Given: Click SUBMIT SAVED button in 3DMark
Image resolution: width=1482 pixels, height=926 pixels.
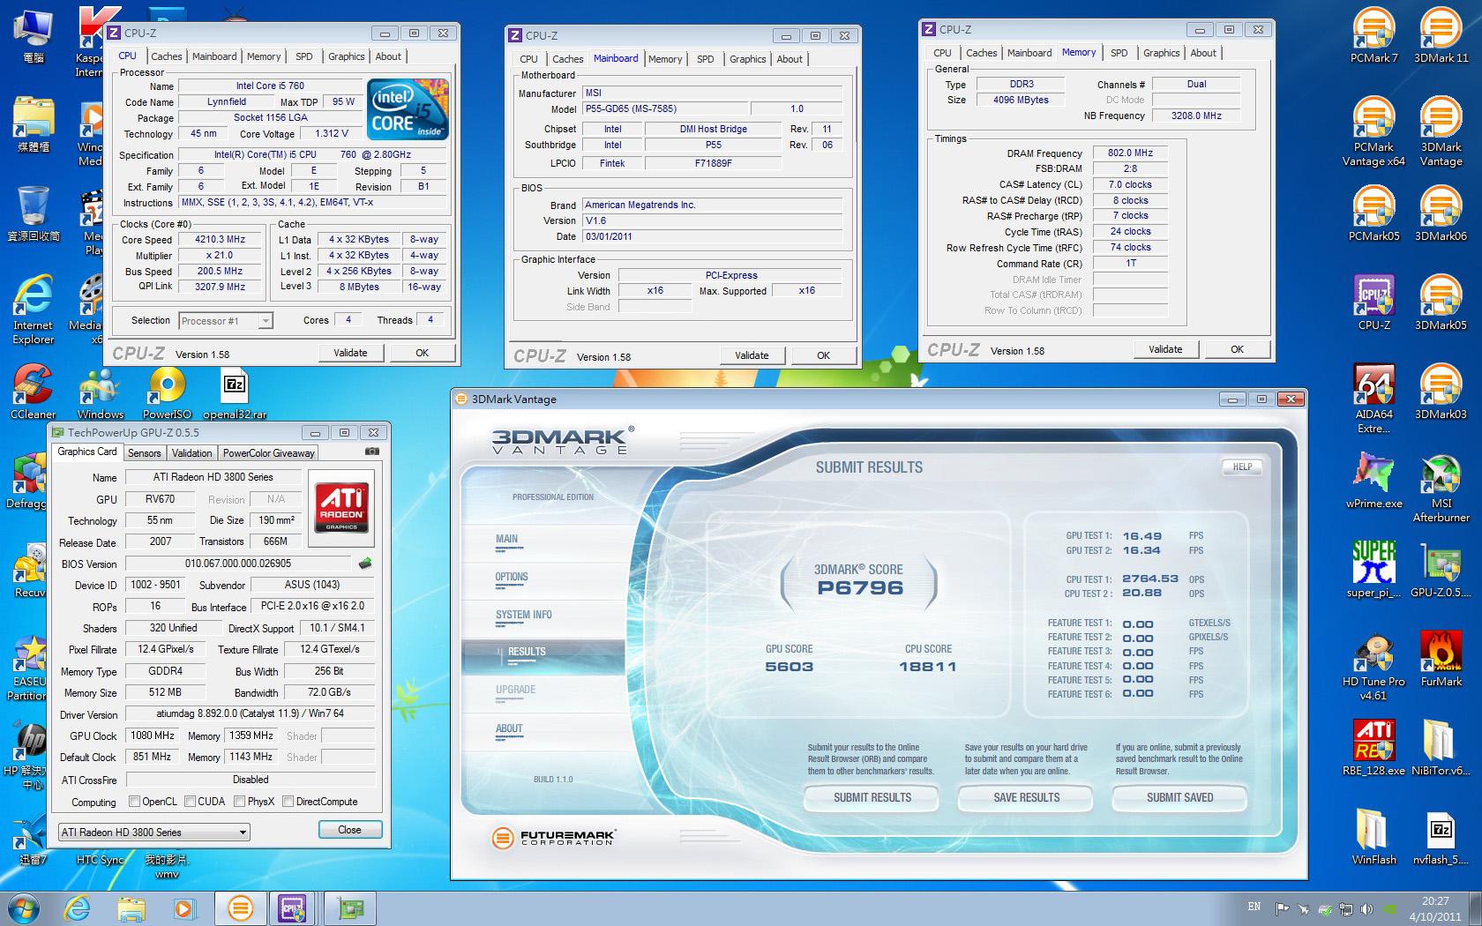Looking at the screenshot, I should coord(1180,797).
